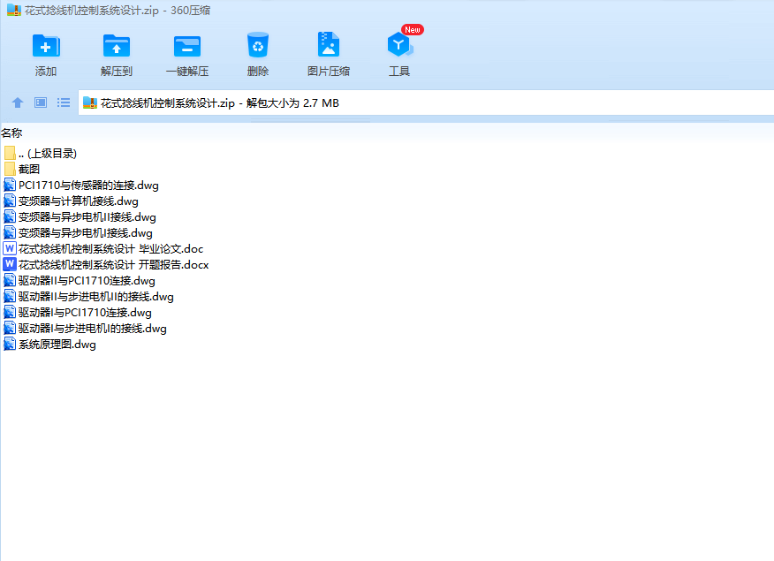The width and height of the screenshot is (774, 561).
Task: Click the 删除 (delete) recycle icon
Action: pyautogui.click(x=258, y=46)
